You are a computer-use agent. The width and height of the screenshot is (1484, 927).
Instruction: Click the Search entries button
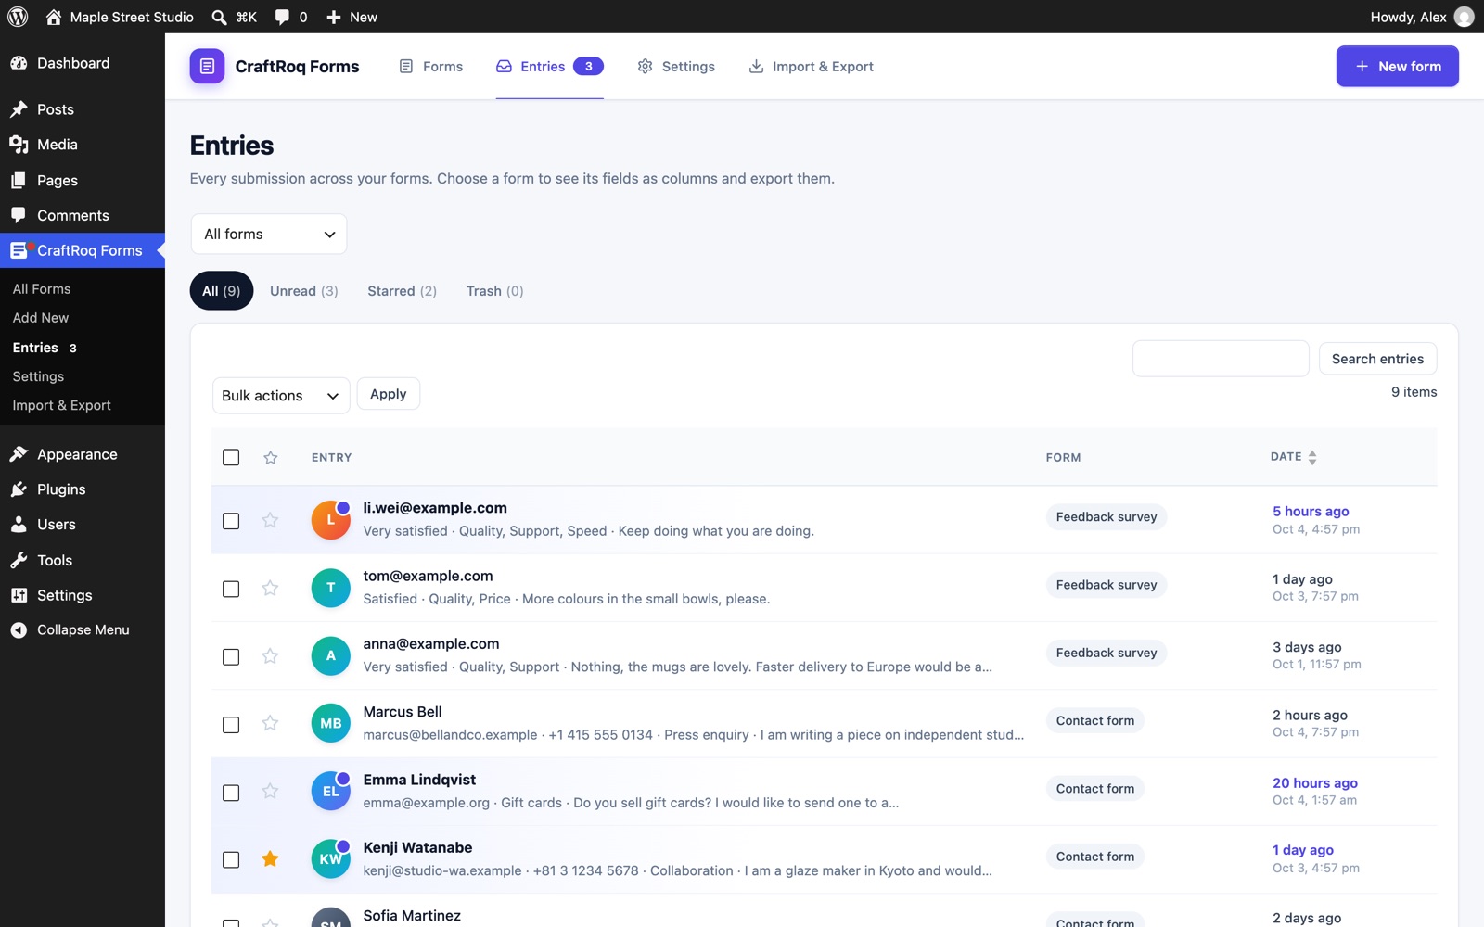(x=1377, y=359)
